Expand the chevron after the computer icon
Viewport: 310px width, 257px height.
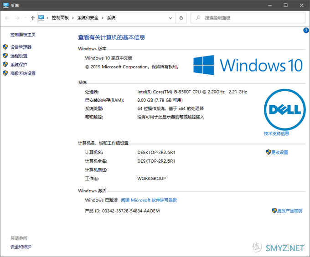(47, 18)
